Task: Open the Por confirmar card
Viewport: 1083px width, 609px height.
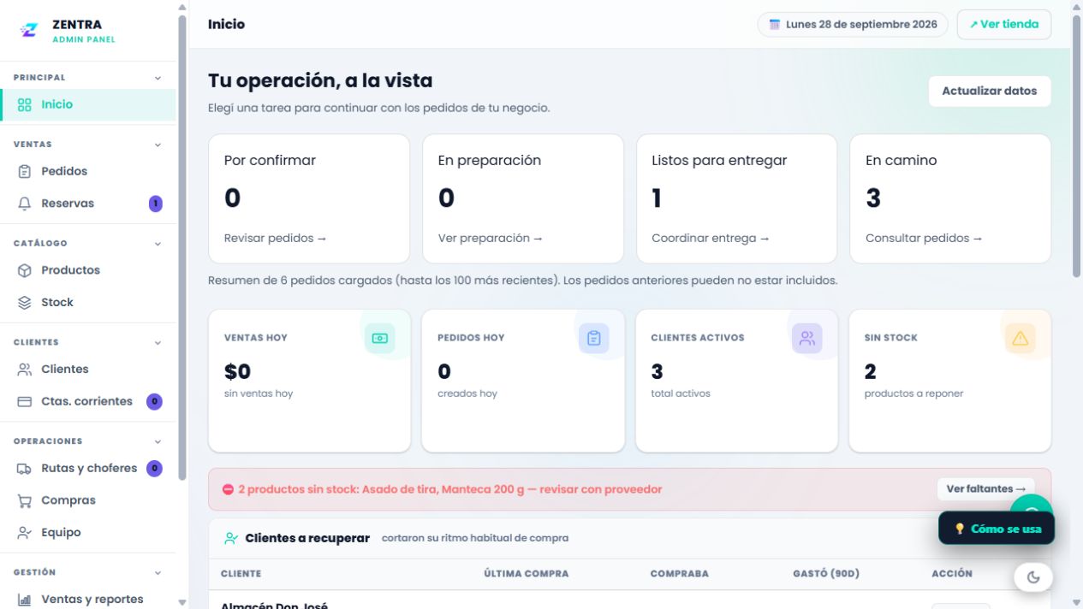Action: (309, 198)
